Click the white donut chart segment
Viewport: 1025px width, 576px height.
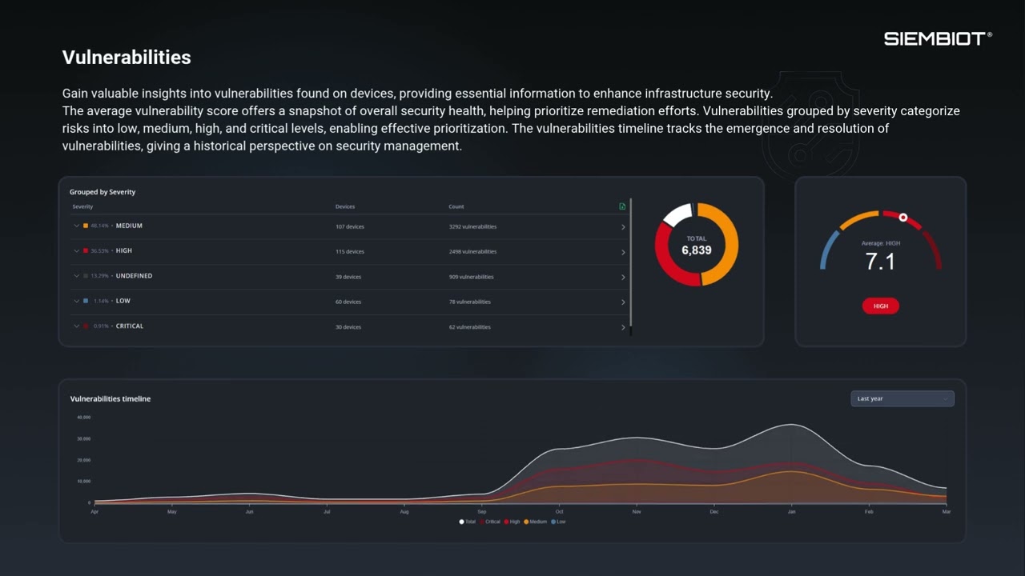pos(677,214)
